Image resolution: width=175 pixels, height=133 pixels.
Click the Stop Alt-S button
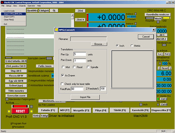16,71
